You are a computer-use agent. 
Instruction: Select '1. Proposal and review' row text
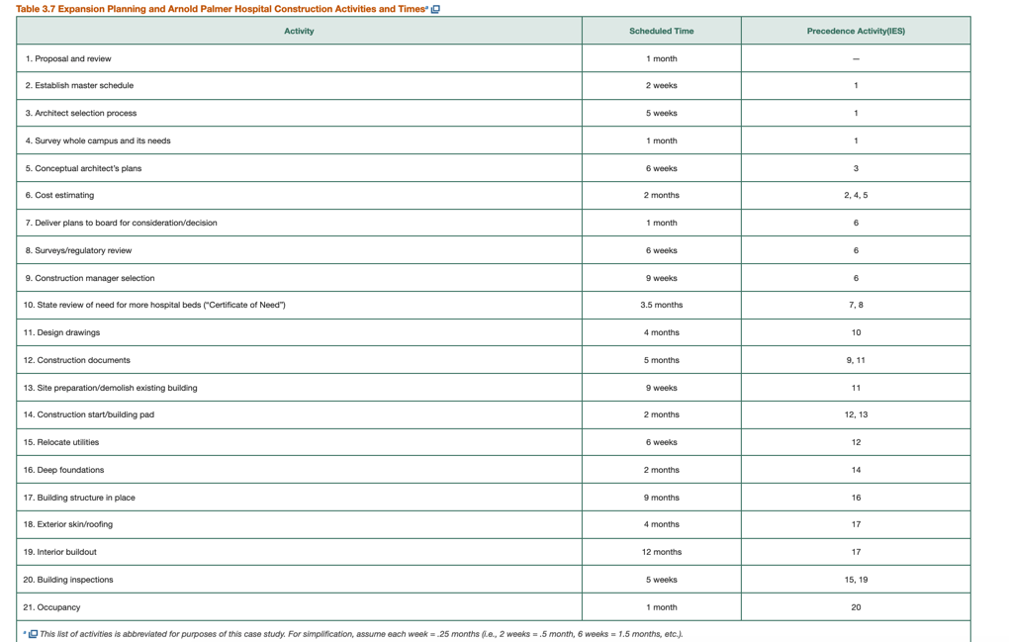pyautogui.click(x=68, y=58)
